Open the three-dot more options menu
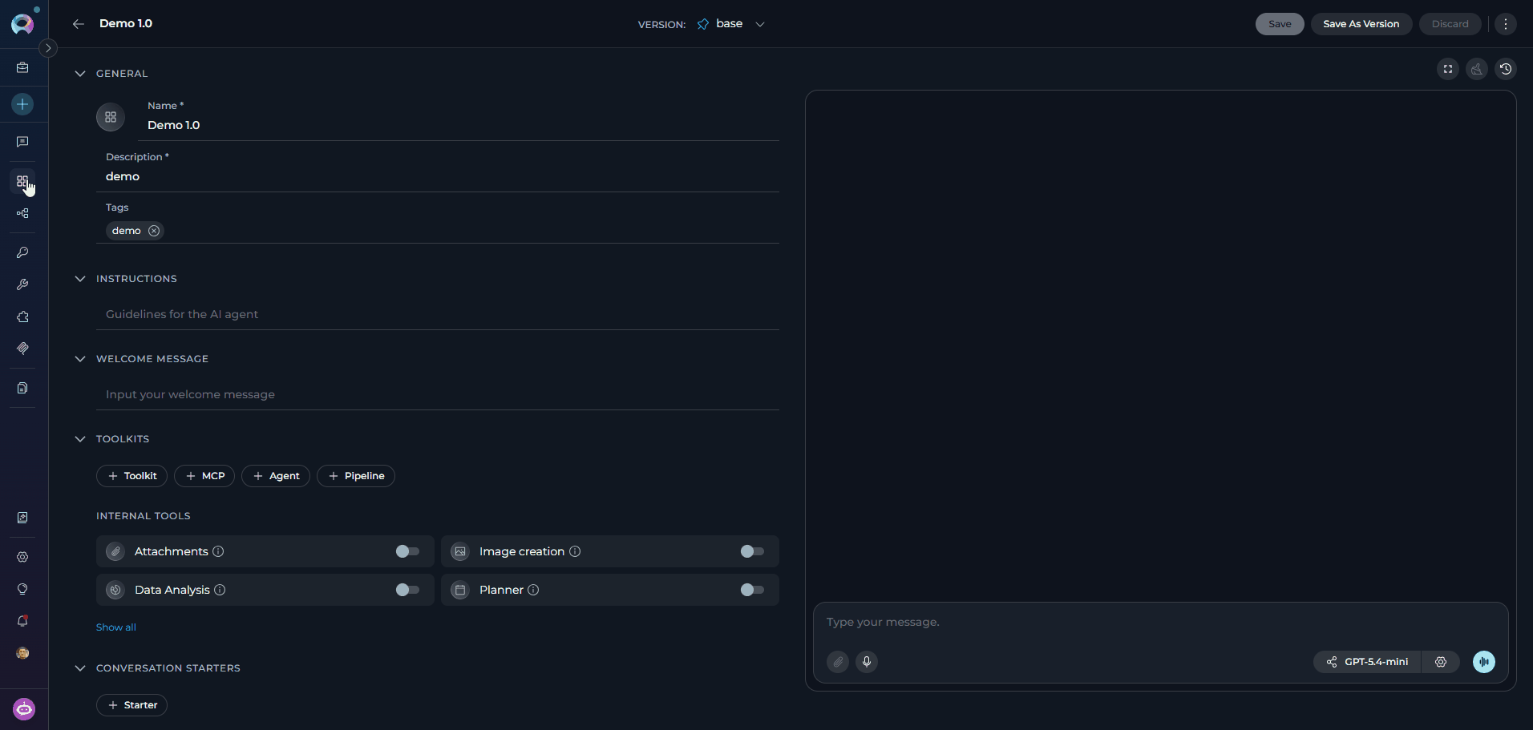This screenshot has height=730, width=1533. (x=1506, y=24)
